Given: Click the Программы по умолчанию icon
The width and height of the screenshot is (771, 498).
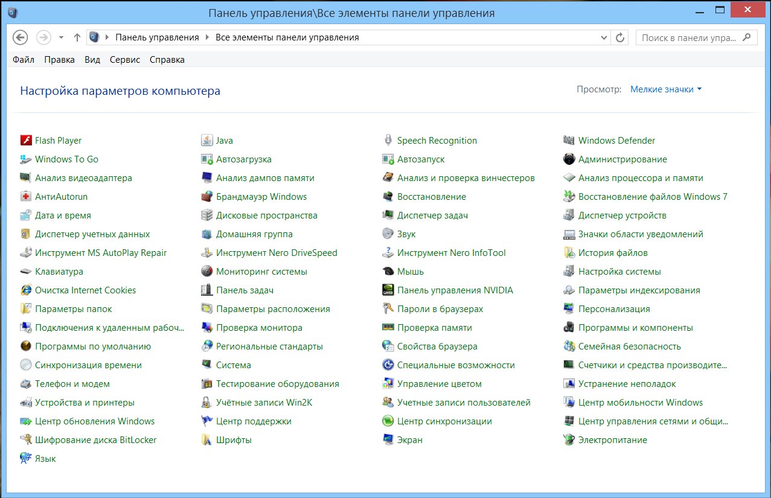Looking at the screenshot, I should pos(26,346).
